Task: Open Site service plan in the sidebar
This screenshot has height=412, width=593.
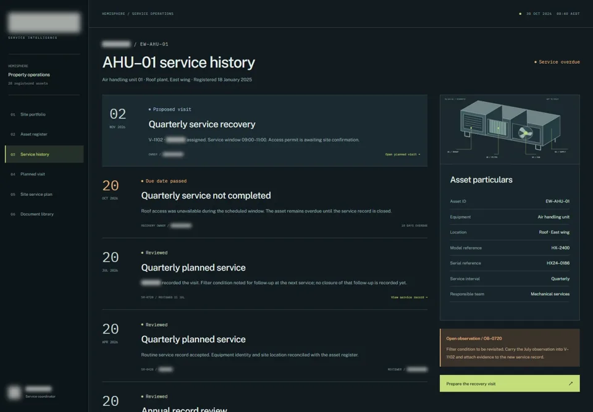Action: coord(44,194)
